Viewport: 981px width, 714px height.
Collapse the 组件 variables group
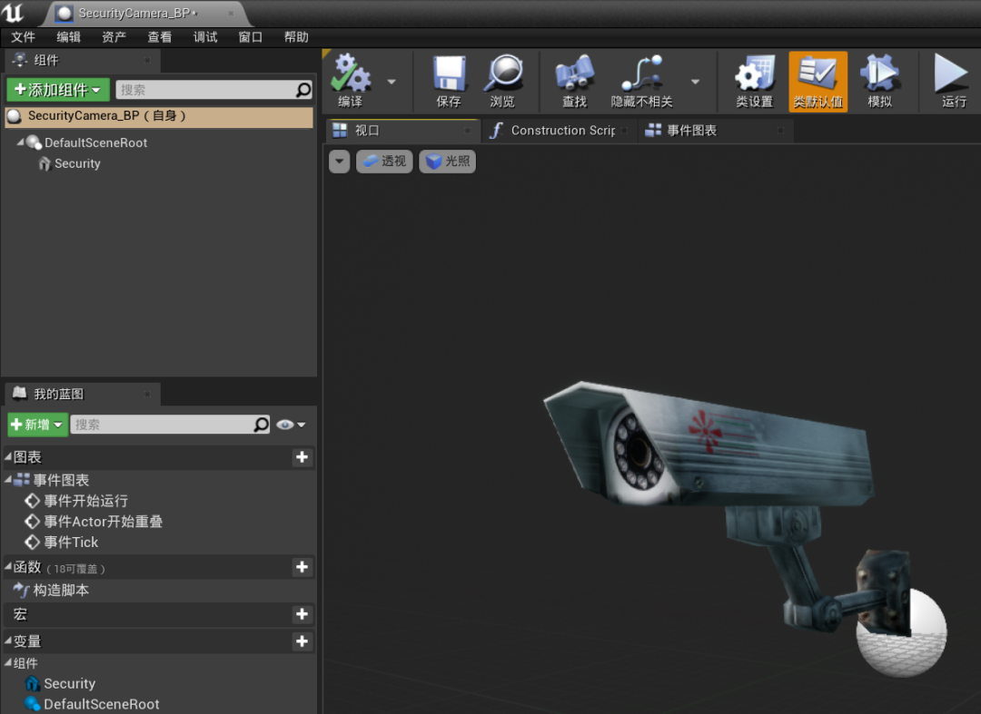pos(8,663)
